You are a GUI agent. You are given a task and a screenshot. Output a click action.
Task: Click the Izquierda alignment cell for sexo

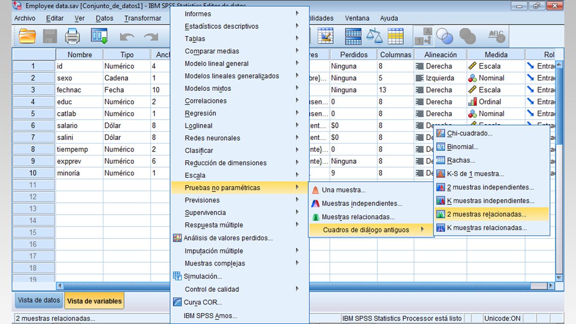click(x=440, y=78)
